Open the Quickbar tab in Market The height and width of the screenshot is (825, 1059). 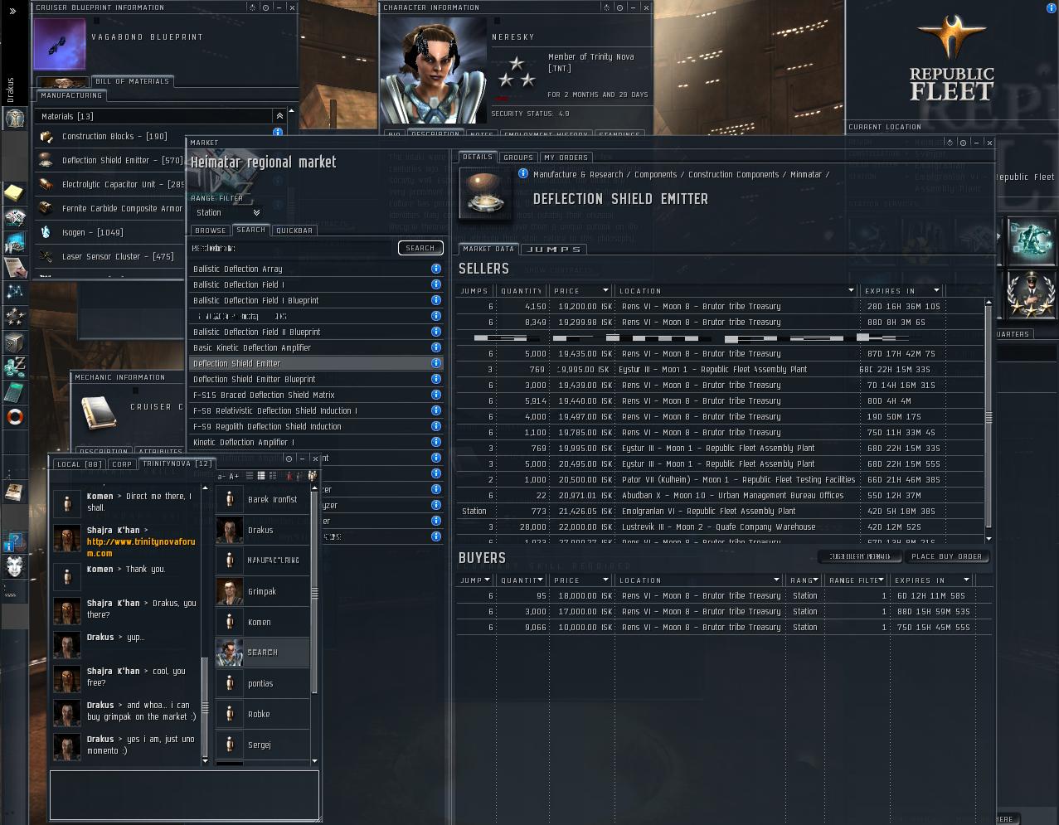coord(294,231)
